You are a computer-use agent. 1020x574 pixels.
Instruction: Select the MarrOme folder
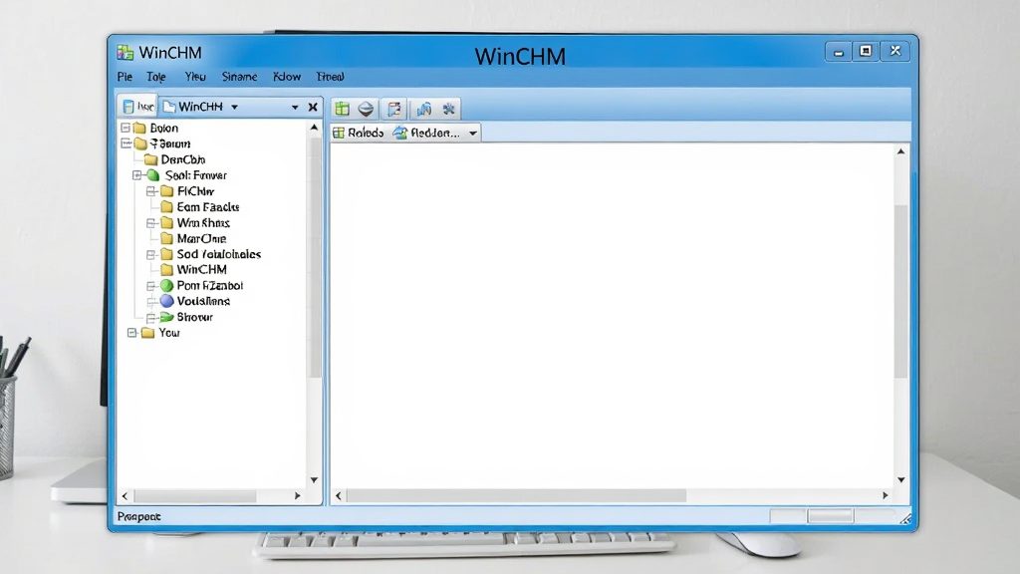click(x=193, y=239)
